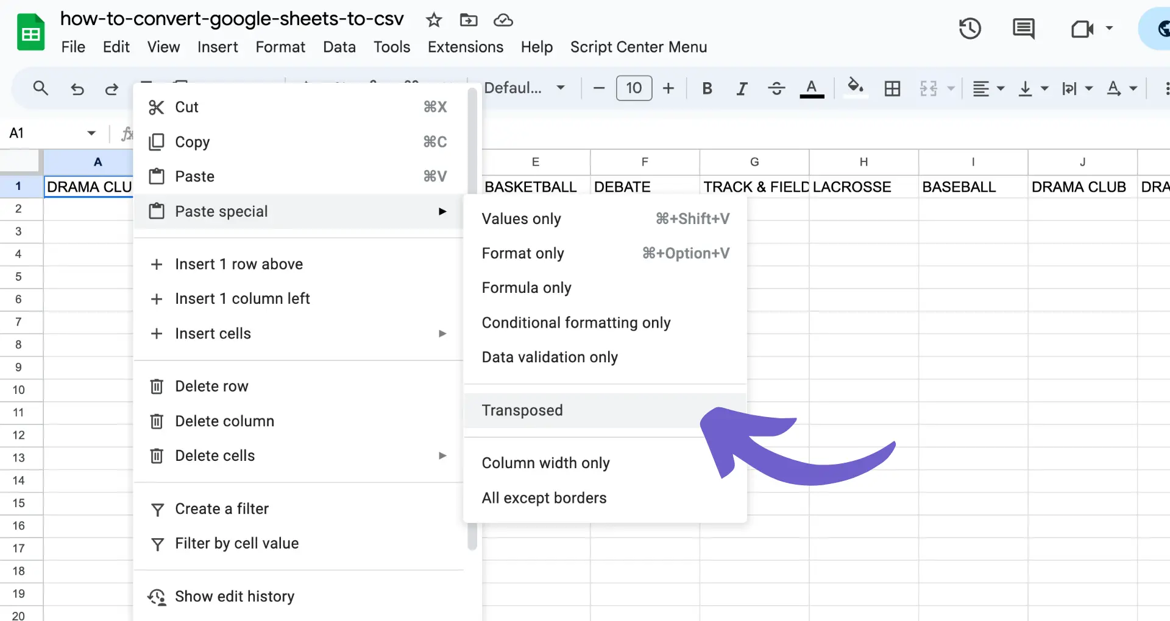Image resolution: width=1170 pixels, height=621 pixels.
Task: Click the move to folder icon
Action: click(x=469, y=20)
